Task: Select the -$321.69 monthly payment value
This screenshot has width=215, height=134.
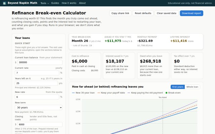Action: tap(145, 41)
